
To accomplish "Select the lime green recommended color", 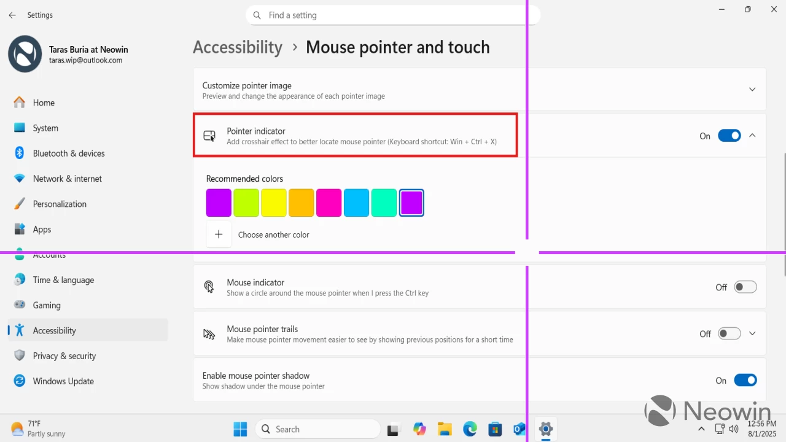I will 246,203.
